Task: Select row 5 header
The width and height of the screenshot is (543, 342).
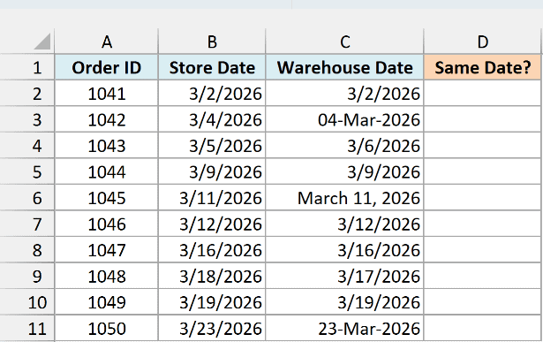Action: (27, 171)
